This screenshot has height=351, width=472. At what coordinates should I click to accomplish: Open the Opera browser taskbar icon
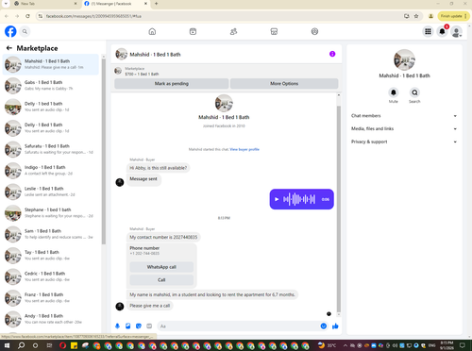click(x=62, y=345)
